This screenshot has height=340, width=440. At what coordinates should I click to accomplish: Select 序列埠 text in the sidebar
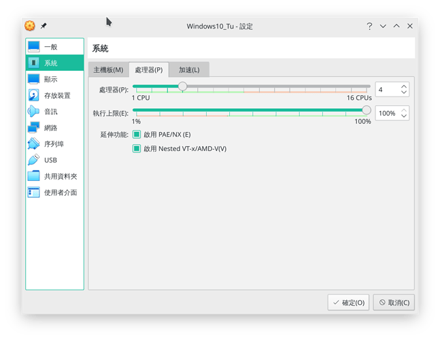click(54, 144)
